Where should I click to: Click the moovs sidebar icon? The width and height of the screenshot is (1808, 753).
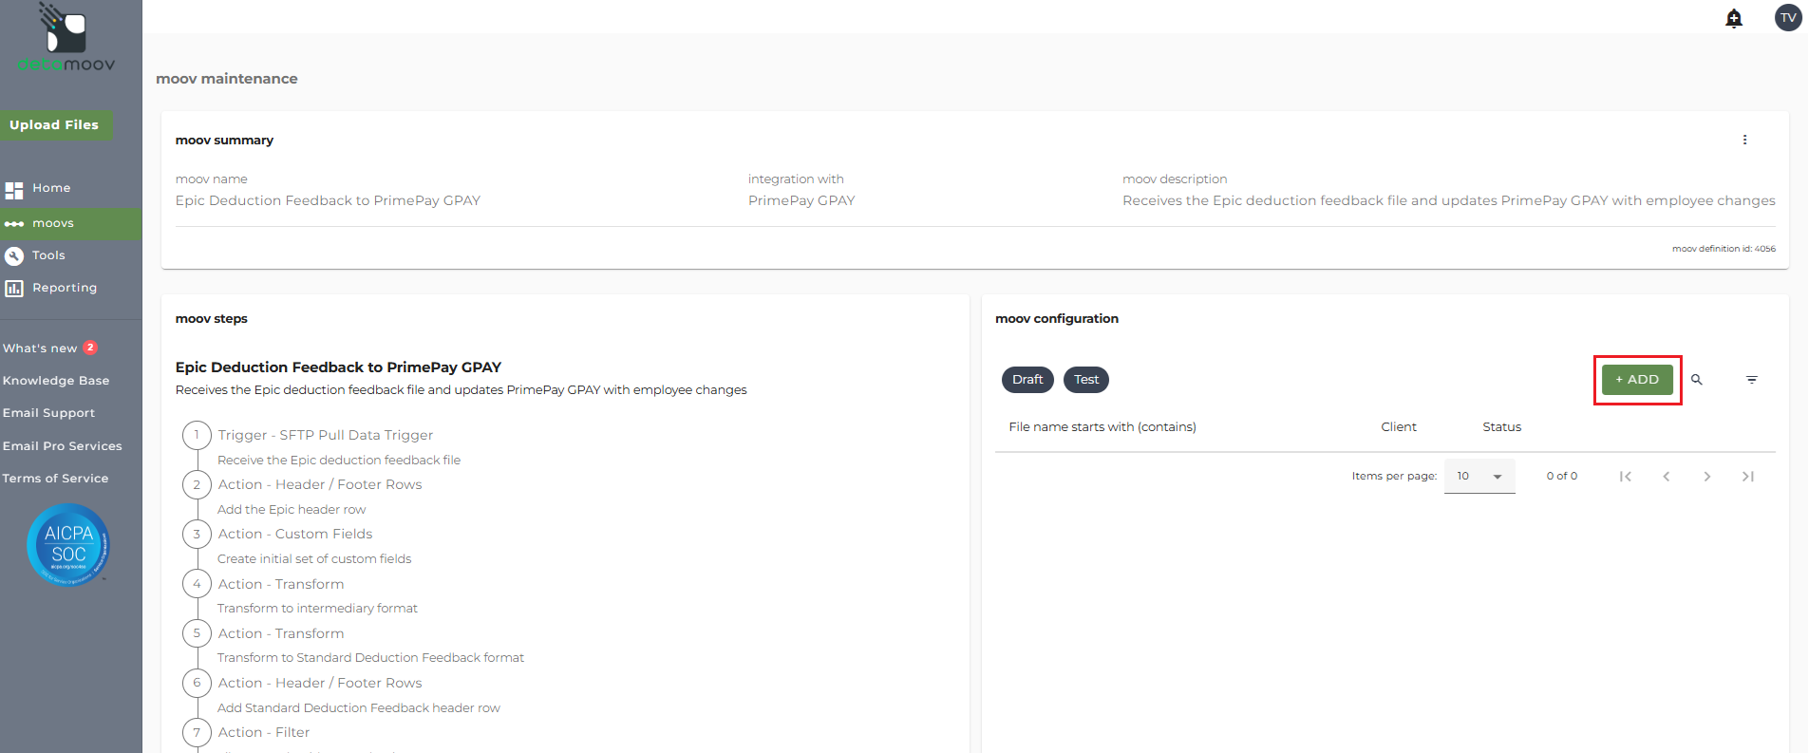coord(14,224)
